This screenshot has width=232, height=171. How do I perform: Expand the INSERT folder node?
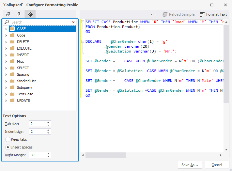click(6, 55)
